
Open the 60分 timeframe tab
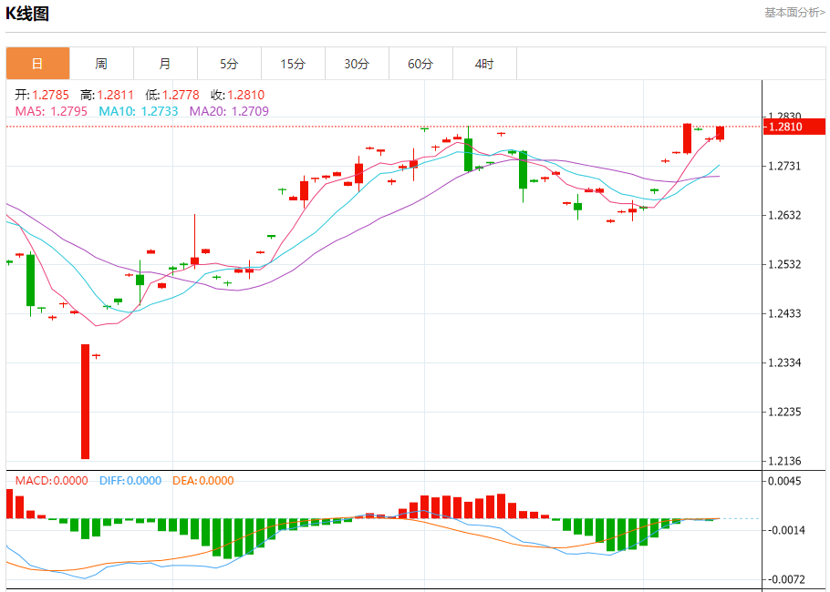pyautogui.click(x=420, y=64)
